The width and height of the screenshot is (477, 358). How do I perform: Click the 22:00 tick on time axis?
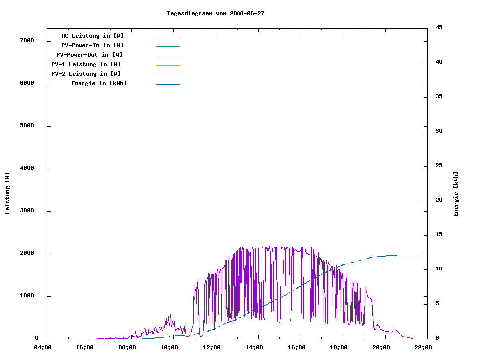tap(423, 348)
